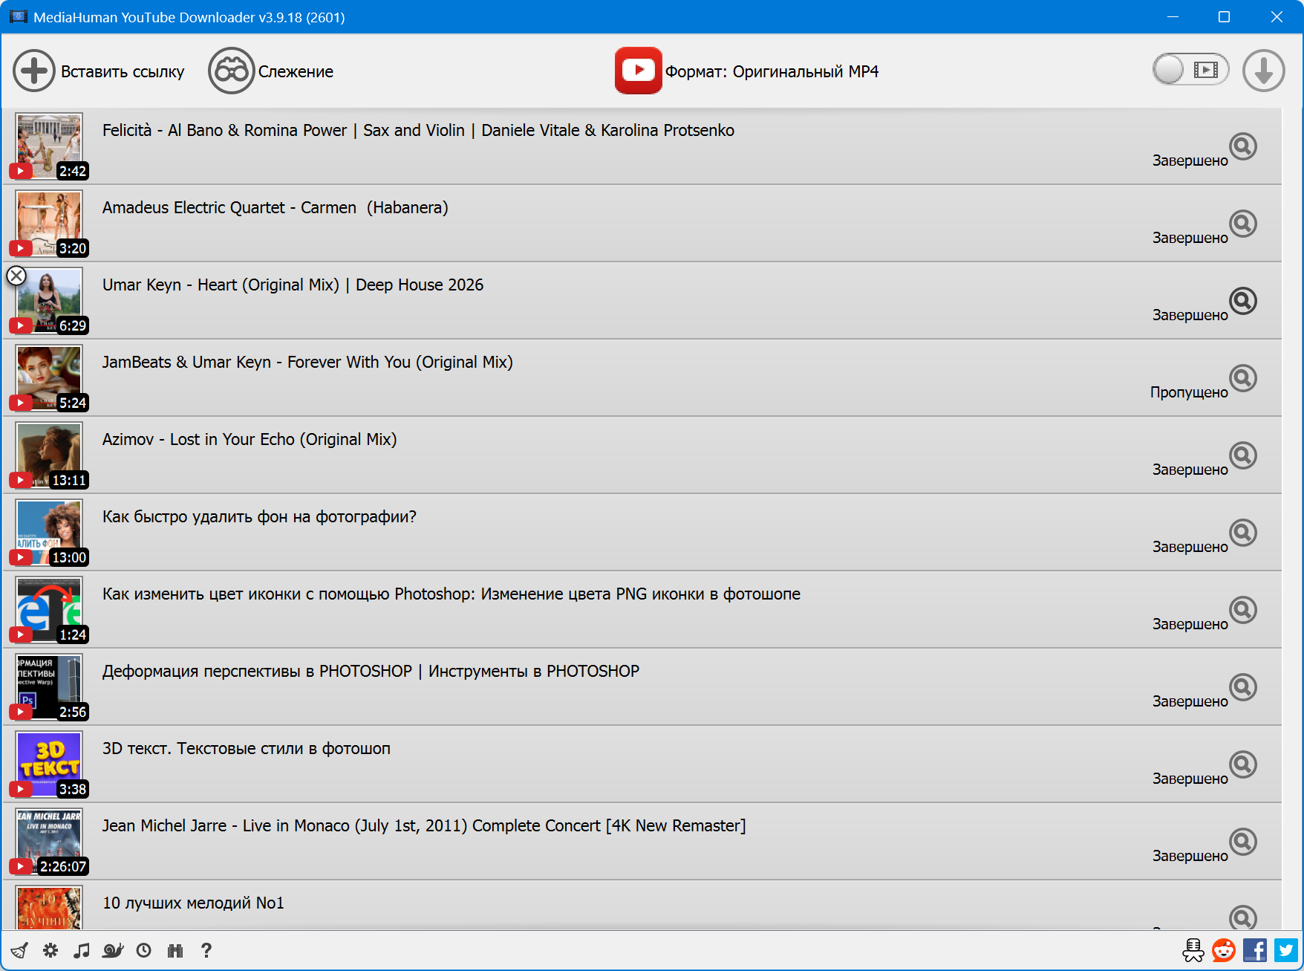Viewport: 1304px width, 971px height.
Task: Open the Reddit share icon
Action: 1223,950
